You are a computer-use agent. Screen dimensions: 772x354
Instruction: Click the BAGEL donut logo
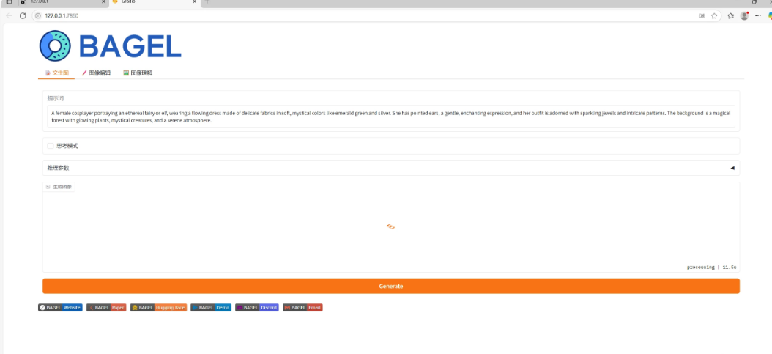pos(55,45)
